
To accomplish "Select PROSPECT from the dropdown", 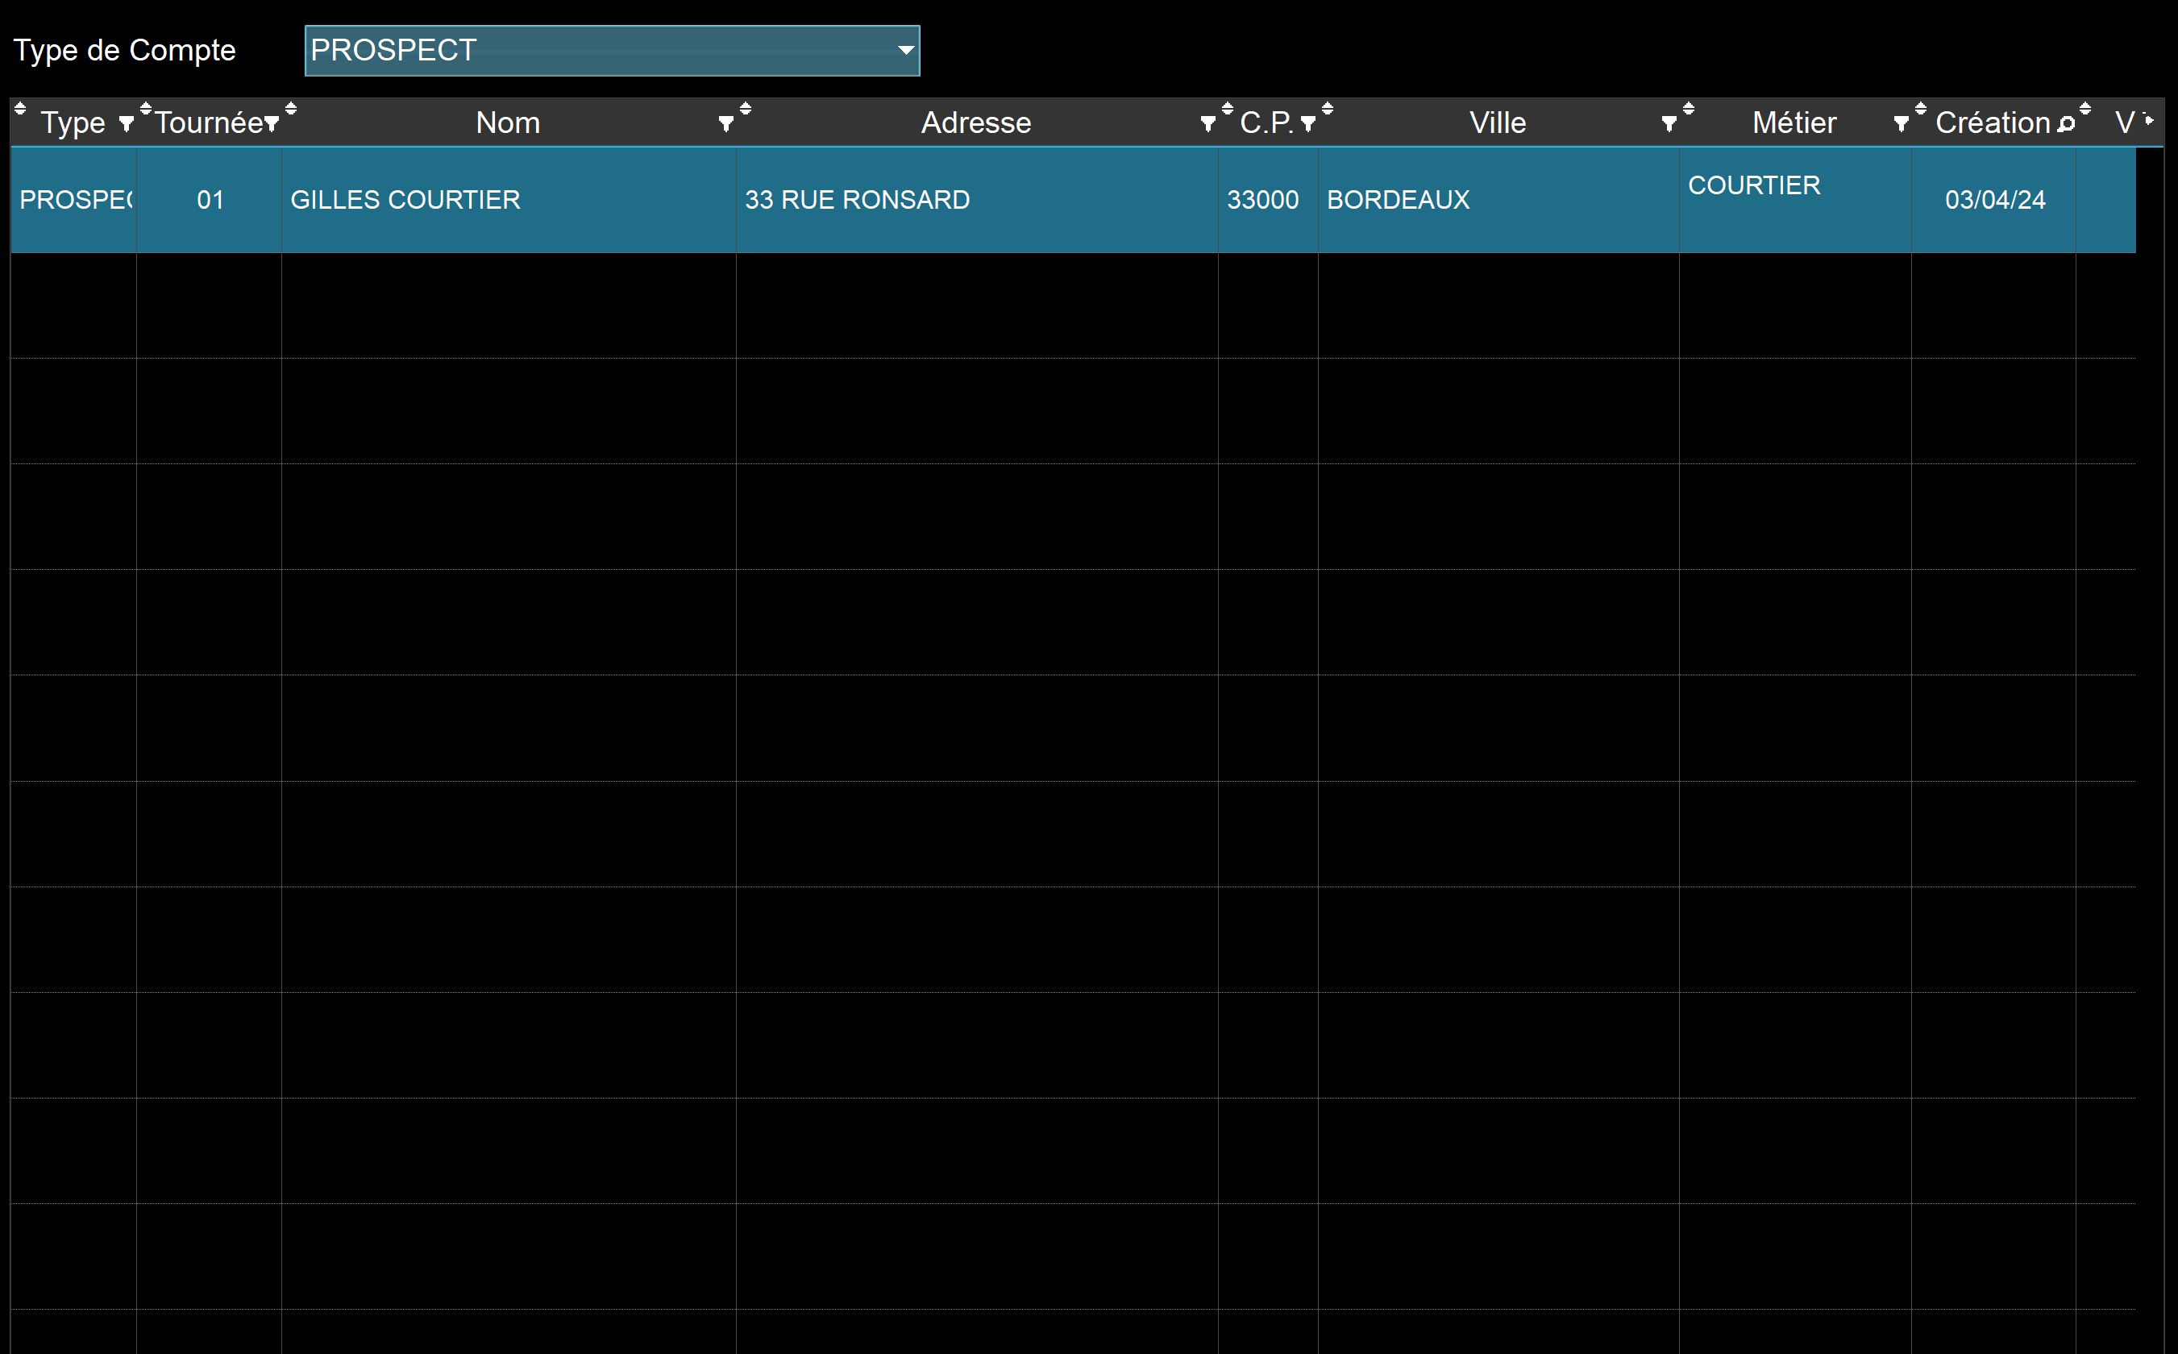I will (610, 48).
